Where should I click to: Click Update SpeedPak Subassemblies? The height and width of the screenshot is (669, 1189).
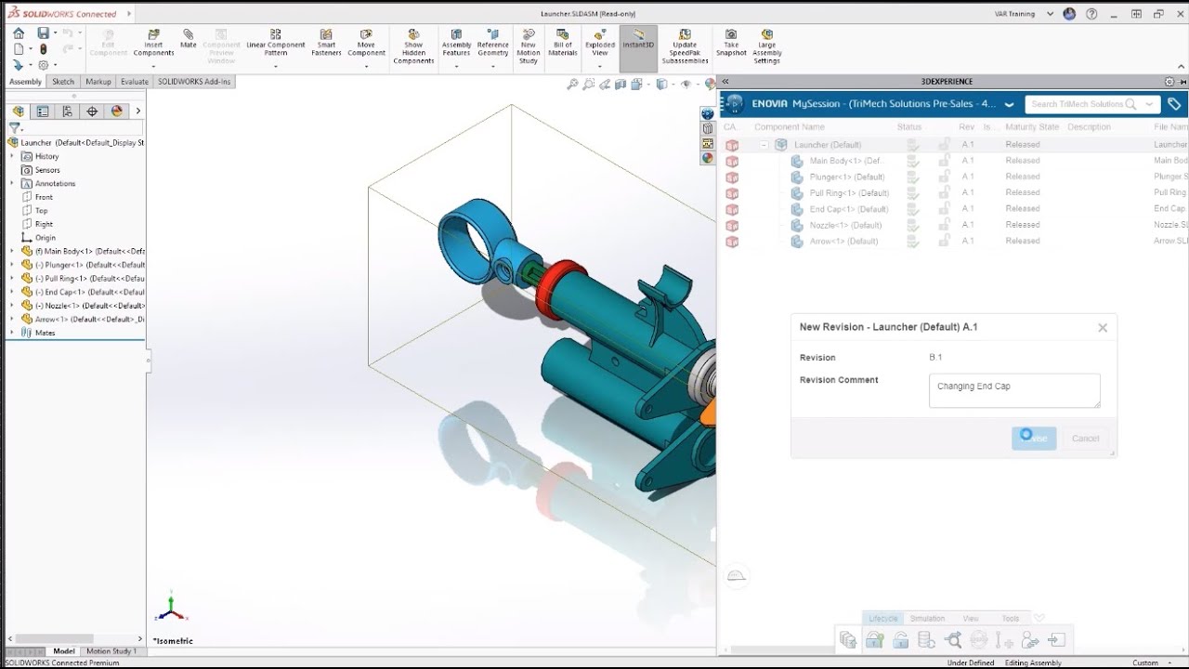tap(685, 46)
